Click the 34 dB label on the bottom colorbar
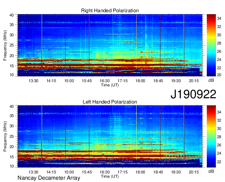225x182 pixels. coord(219,112)
